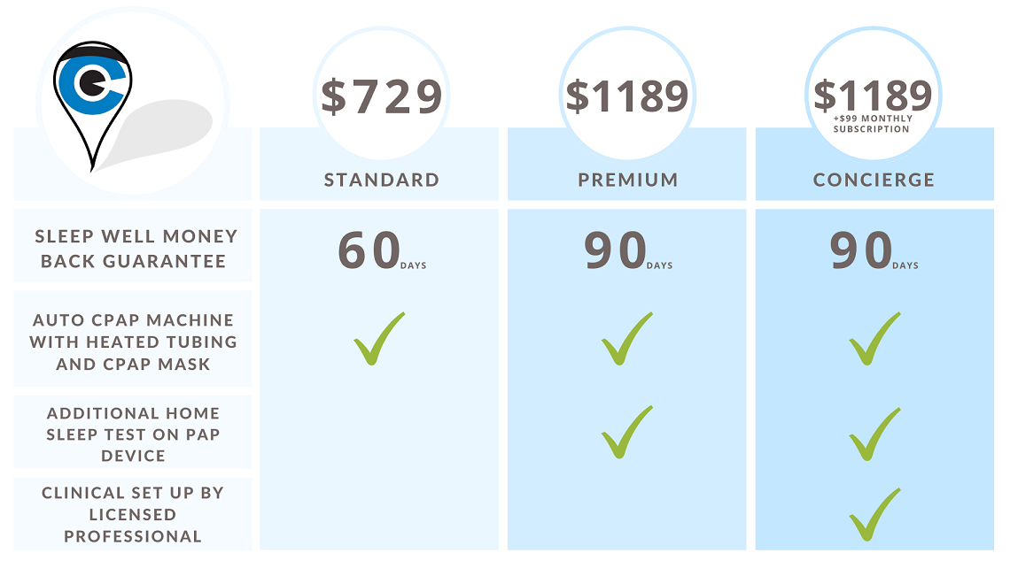
Task: Click the map-pin eye logo
Action: point(93,103)
